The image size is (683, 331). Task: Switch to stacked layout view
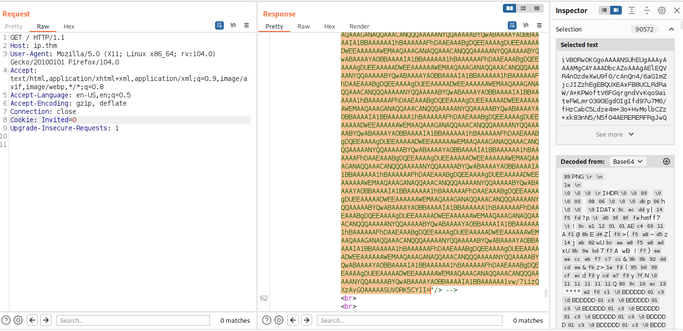coord(523,8)
